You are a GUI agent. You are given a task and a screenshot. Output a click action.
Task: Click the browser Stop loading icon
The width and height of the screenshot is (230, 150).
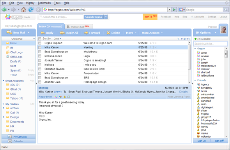point(38,10)
